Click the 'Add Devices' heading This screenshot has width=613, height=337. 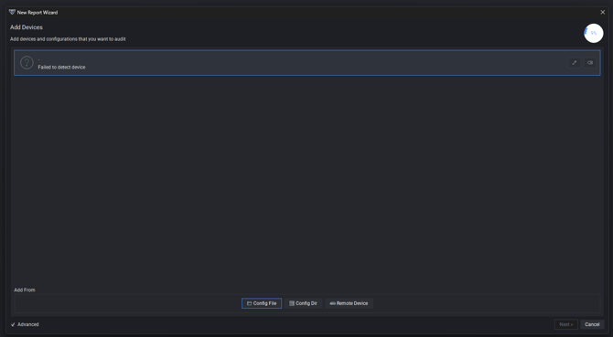tap(27, 27)
